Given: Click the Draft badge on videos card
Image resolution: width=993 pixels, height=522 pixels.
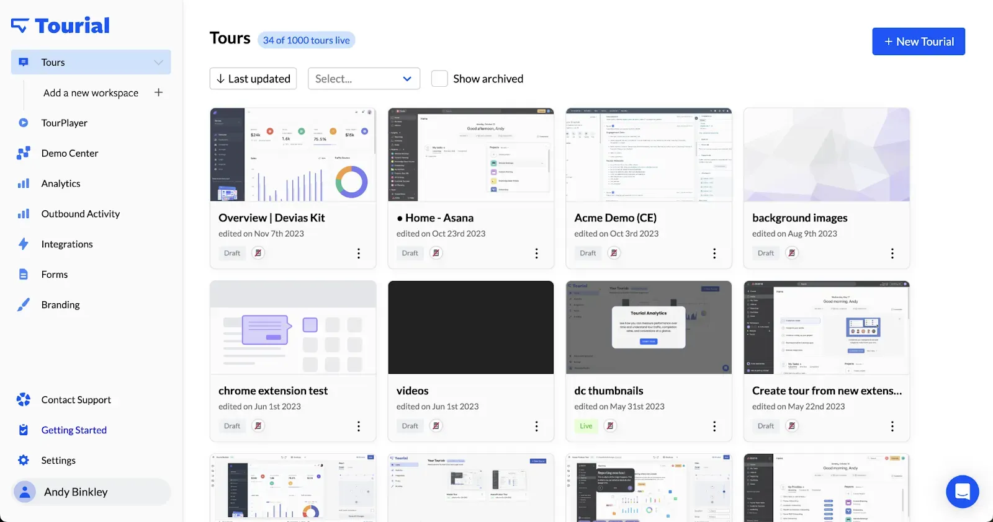Looking at the screenshot, I should click(410, 426).
